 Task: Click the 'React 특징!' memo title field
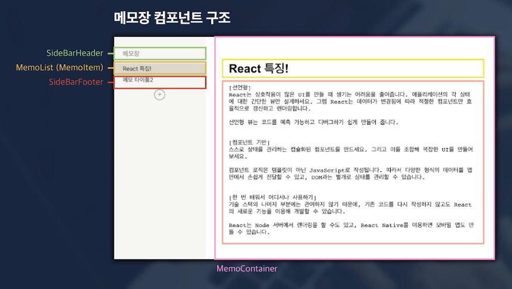click(353, 68)
